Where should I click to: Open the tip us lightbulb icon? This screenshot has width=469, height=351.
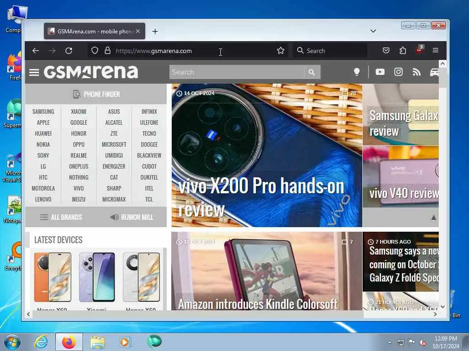(x=356, y=72)
